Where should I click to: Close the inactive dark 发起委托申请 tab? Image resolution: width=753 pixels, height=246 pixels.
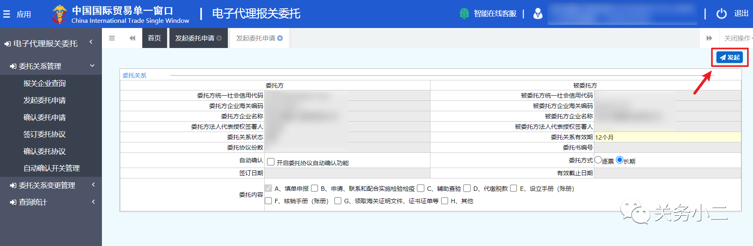tap(219, 38)
